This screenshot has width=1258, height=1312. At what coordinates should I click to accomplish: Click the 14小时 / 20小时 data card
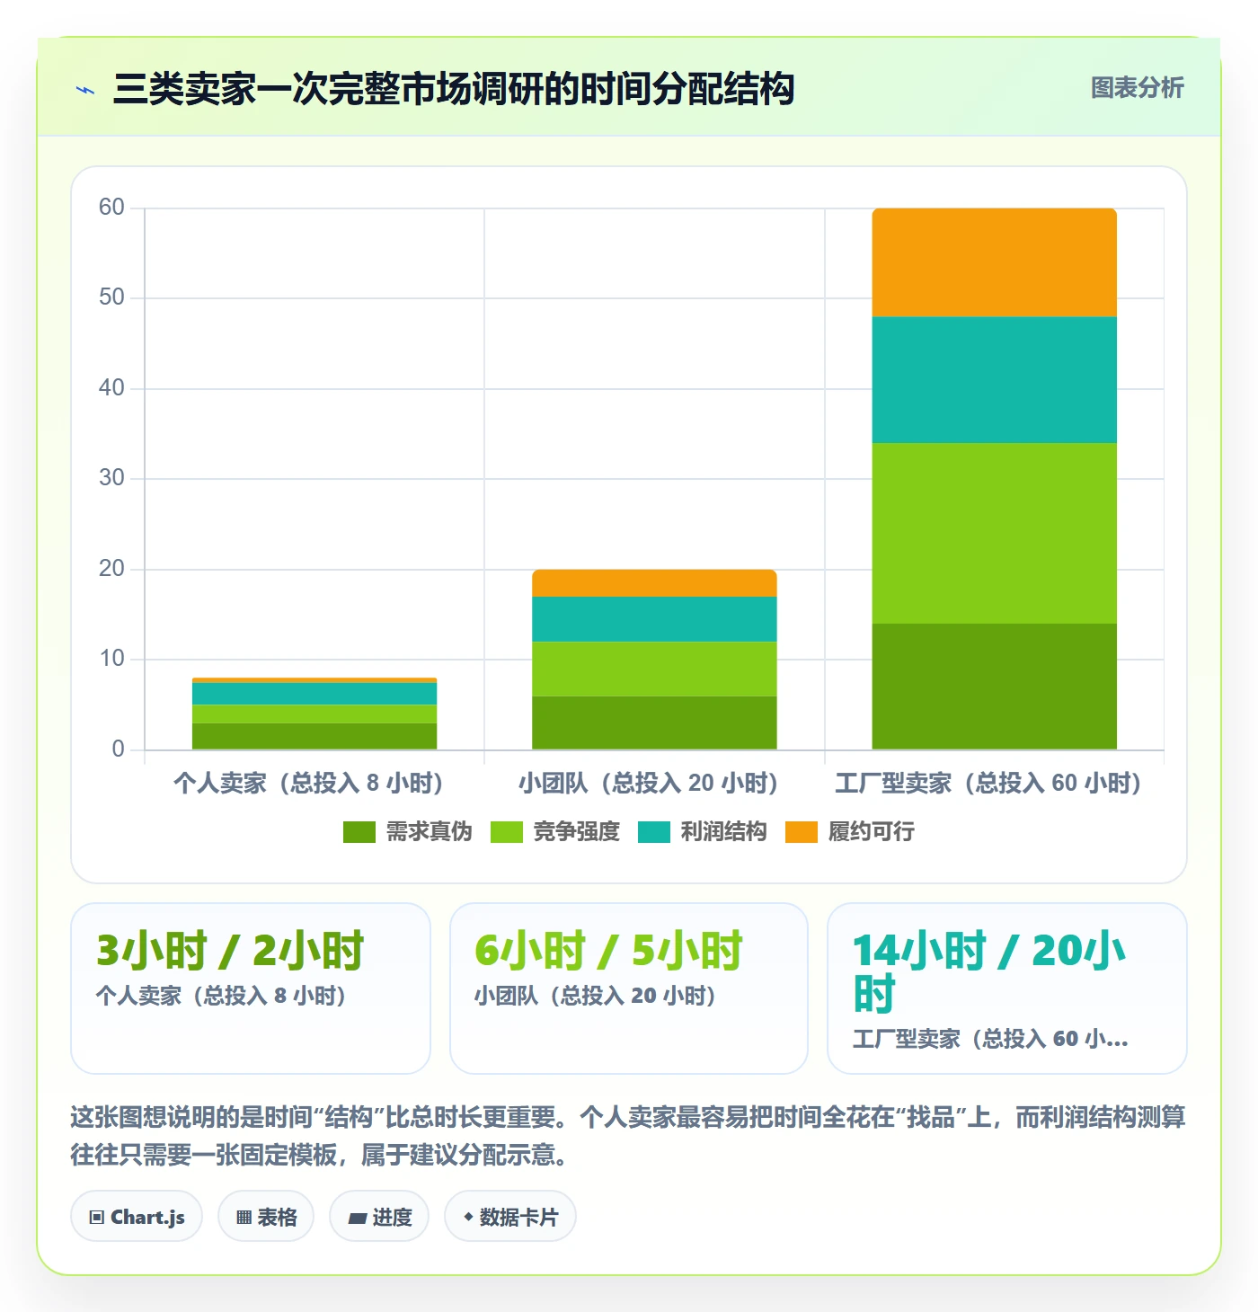coord(1007,988)
